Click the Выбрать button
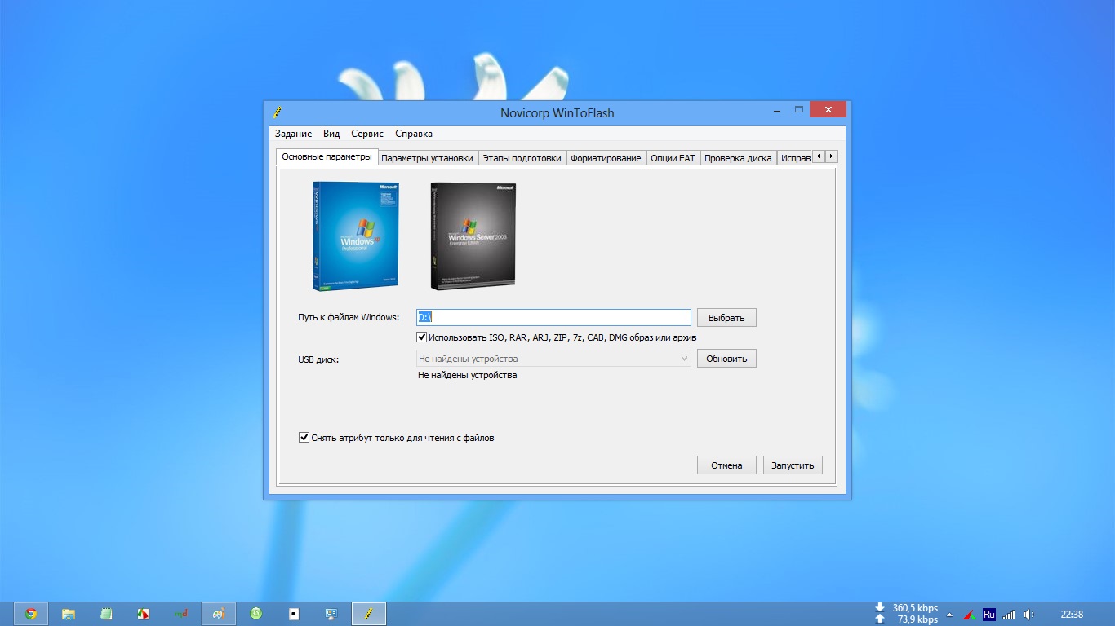The width and height of the screenshot is (1115, 626). [x=726, y=318]
